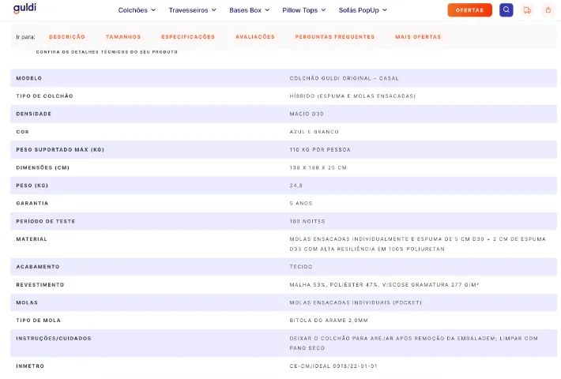The height and width of the screenshot is (379, 561).
Task: Expand the Pillow Tops menu
Action: [x=304, y=10]
